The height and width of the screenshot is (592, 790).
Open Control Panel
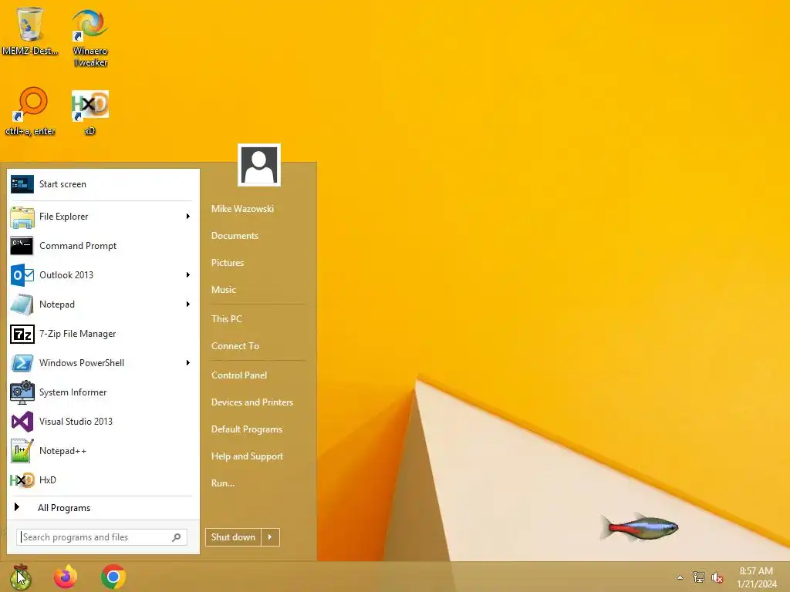[x=239, y=375]
